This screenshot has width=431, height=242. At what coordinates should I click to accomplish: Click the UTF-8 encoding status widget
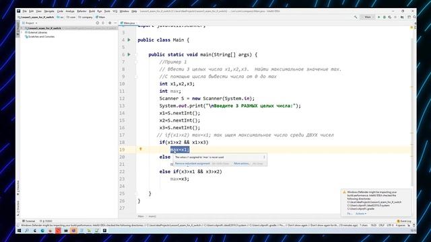(x=390, y=225)
